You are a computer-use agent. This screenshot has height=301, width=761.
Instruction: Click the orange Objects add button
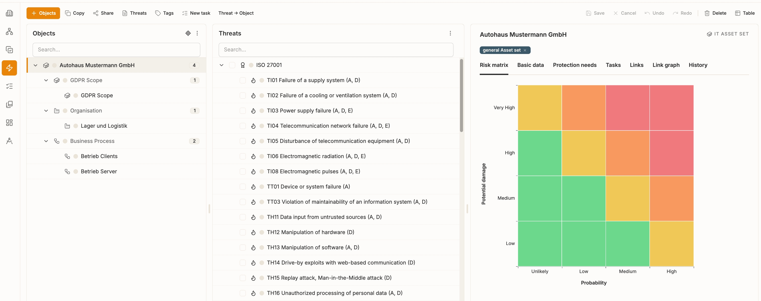click(43, 13)
